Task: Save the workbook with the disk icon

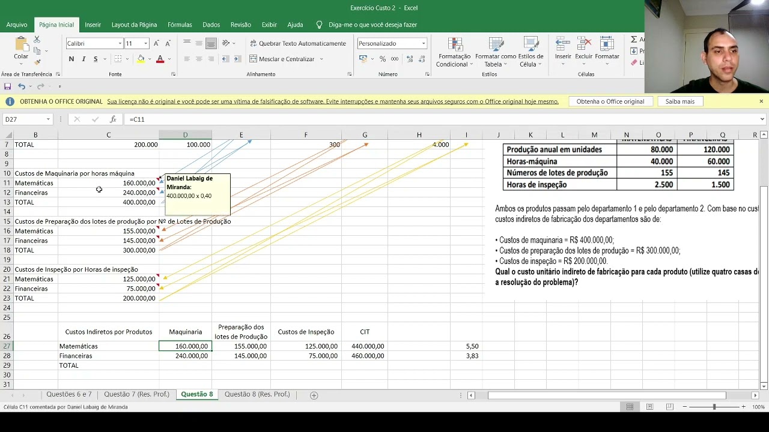Action: coord(7,86)
